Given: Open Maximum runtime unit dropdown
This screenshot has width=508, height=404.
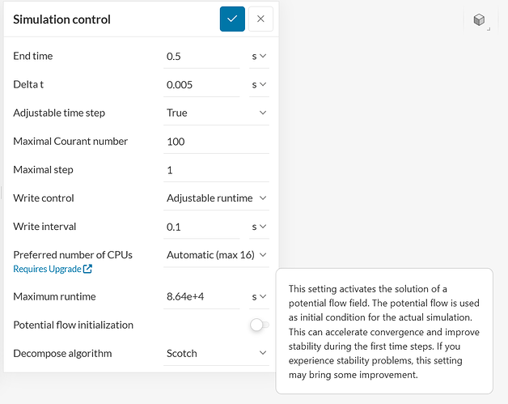Looking at the screenshot, I should [259, 296].
